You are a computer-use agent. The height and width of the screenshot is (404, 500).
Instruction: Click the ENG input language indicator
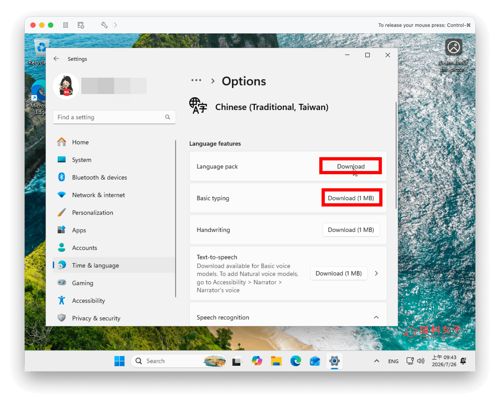point(393,361)
